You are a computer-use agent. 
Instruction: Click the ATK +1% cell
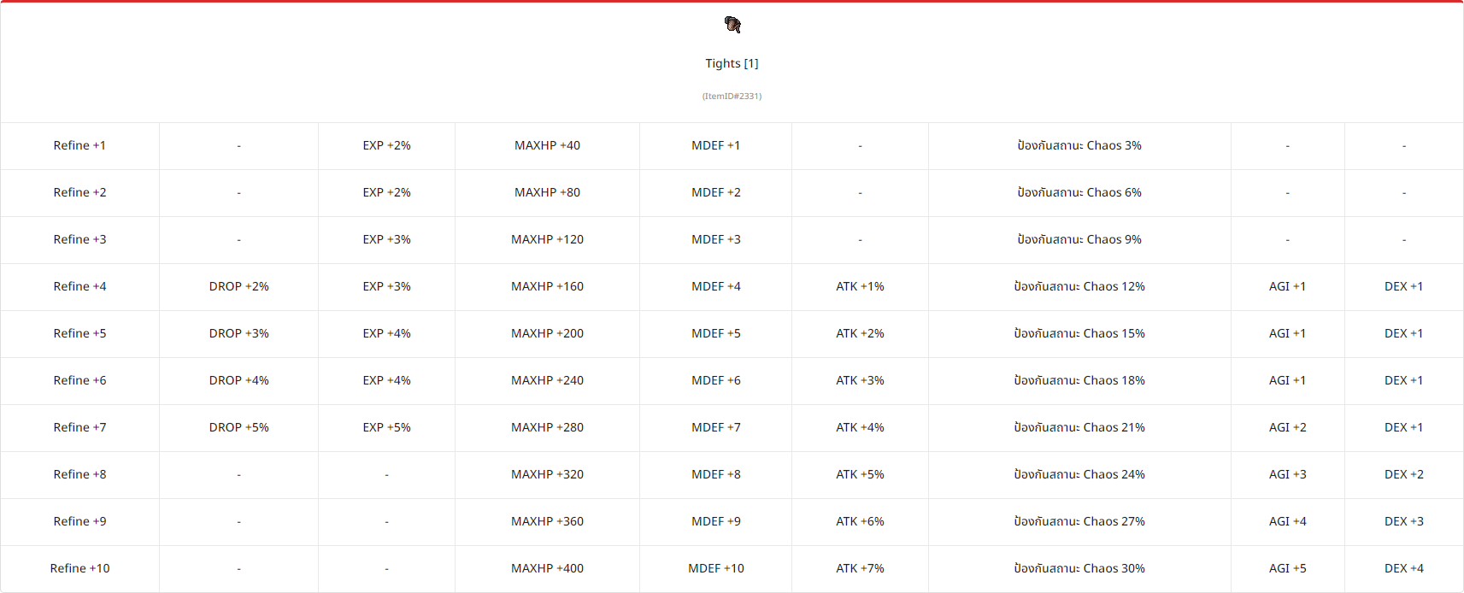point(860,286)
